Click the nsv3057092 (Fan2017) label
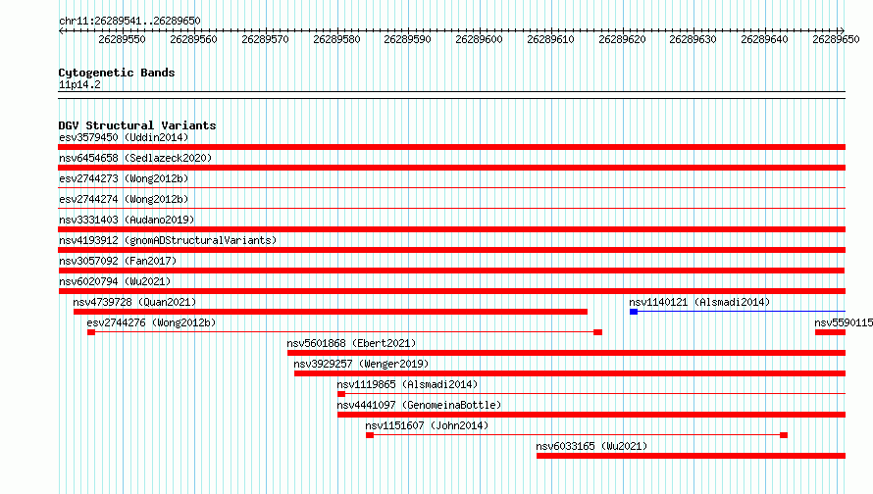This screenshot has height=494, width=873. click(x=118, y=261)
